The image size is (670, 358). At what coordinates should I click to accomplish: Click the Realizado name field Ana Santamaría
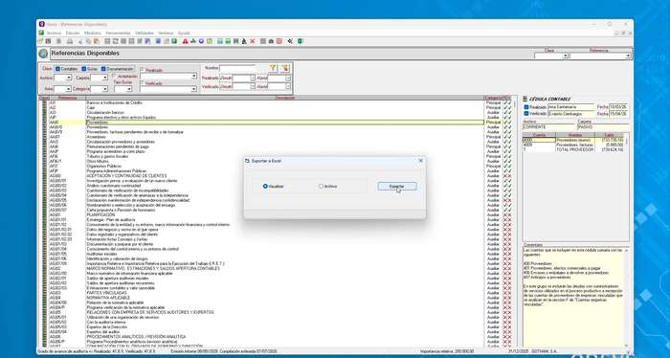571,107
